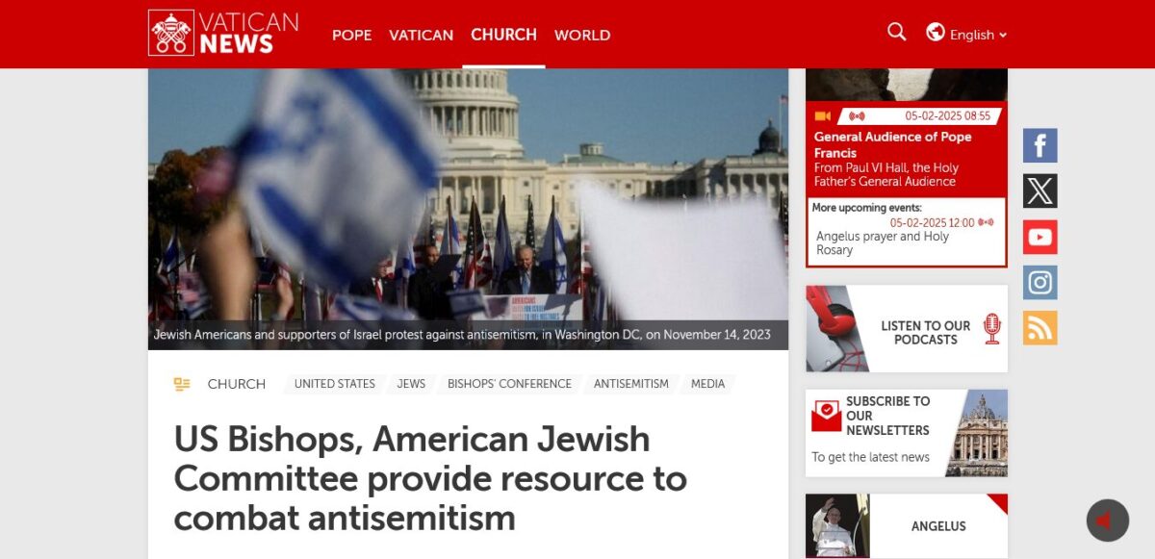Open the X social icon

(x=1039, y=191)
